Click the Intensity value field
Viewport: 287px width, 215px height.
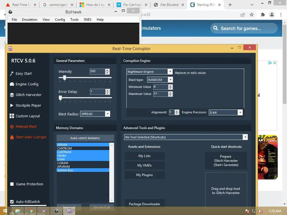(97, 71)
